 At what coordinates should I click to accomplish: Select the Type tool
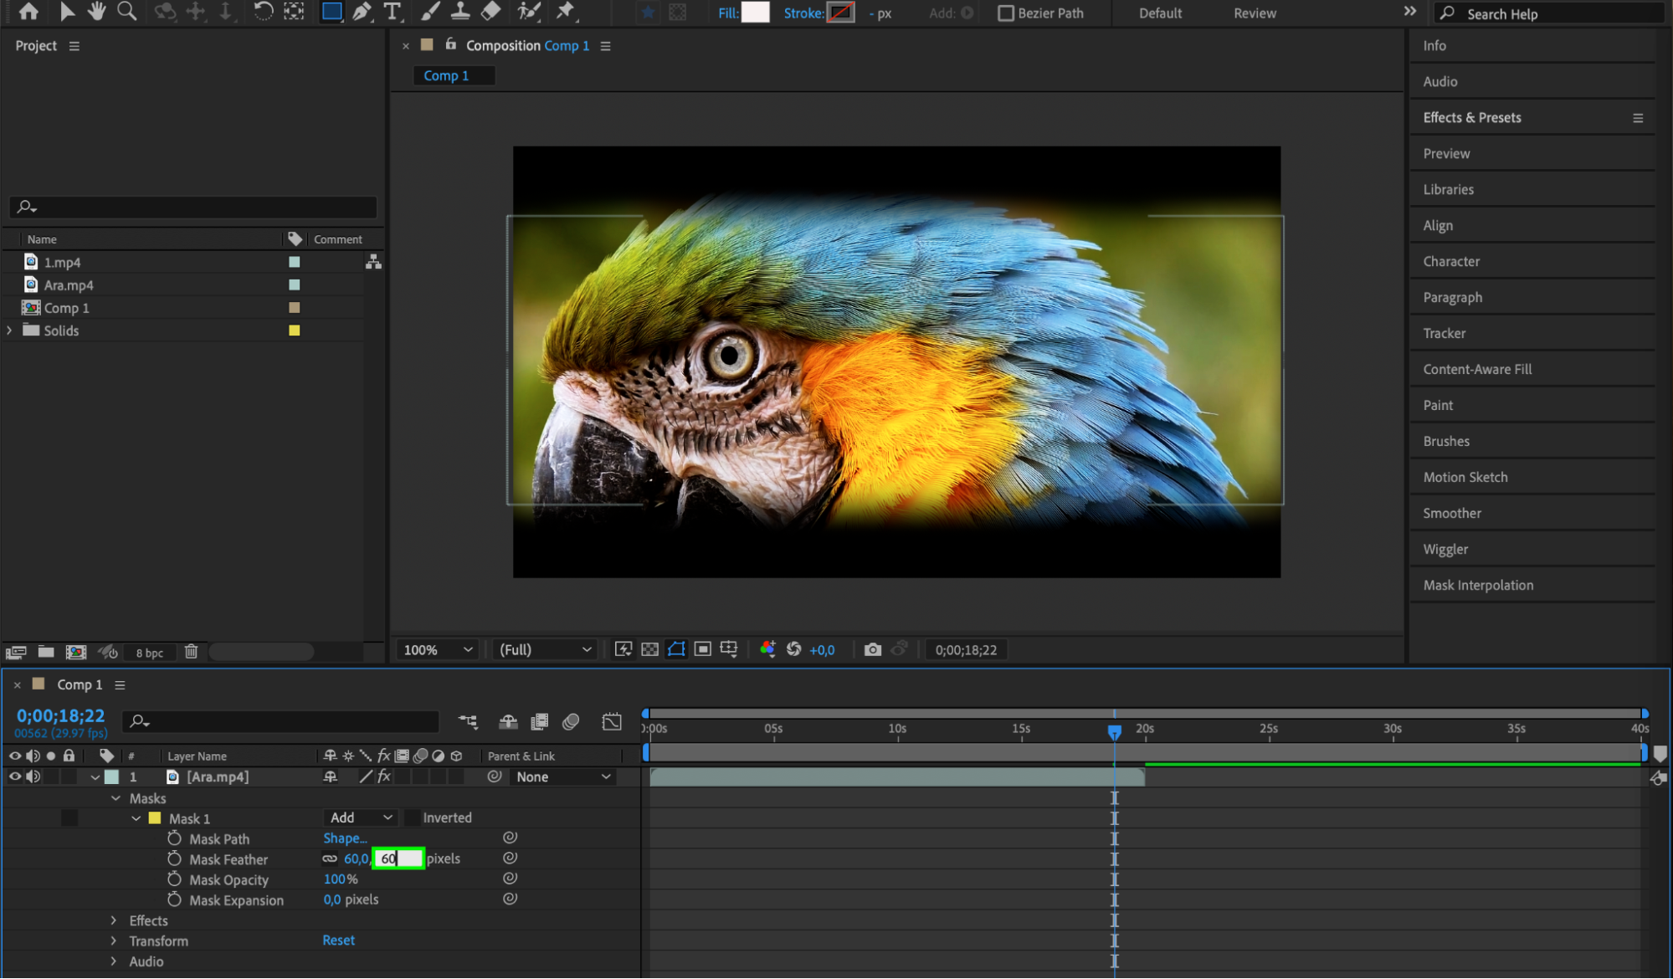pyautogui.click(x=392, y=12)
